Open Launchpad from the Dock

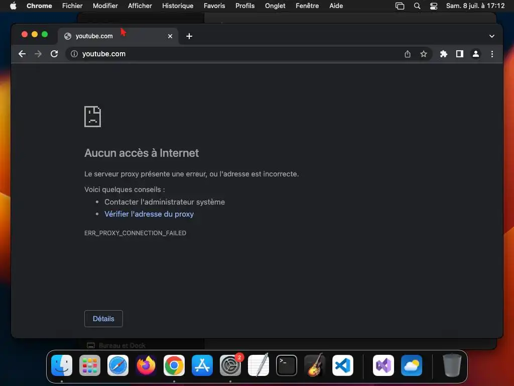[x=90, y=365]
